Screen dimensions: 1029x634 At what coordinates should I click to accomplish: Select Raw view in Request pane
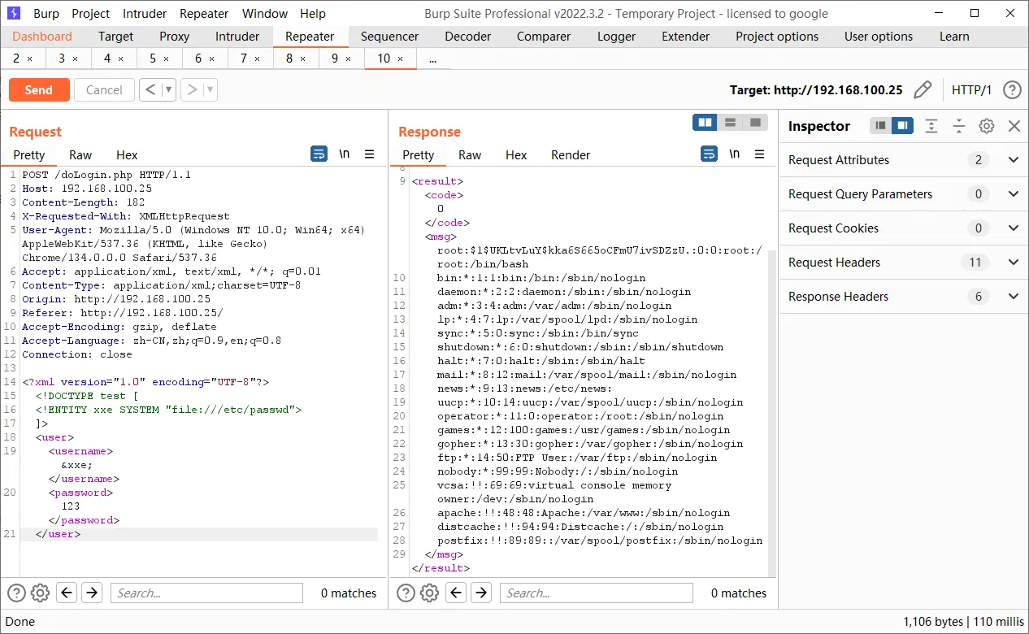click(80, 154)
